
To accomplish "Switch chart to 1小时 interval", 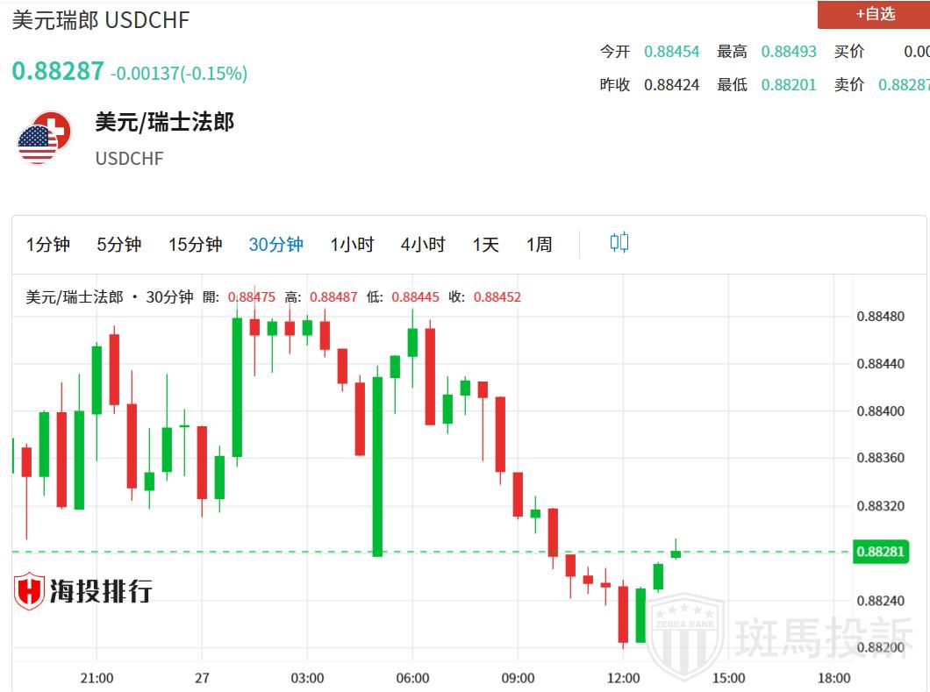I will tap(352, 245).
